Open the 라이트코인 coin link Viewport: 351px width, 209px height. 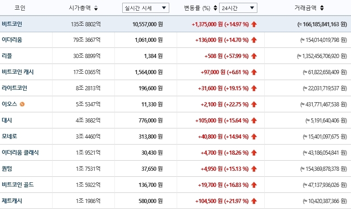(x=14, y=88)
